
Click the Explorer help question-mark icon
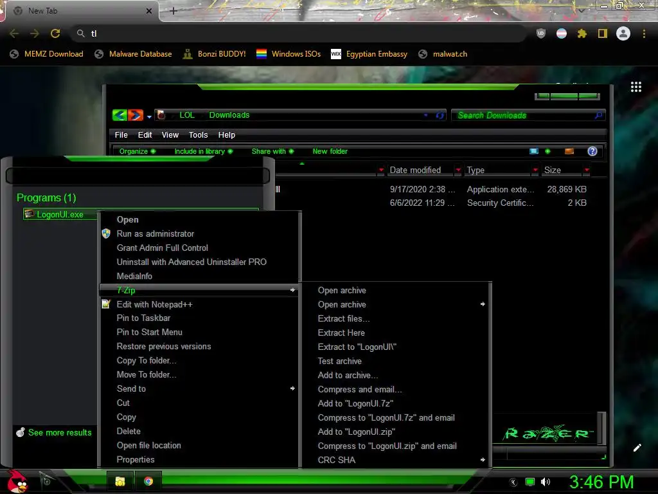click(592, 151)
